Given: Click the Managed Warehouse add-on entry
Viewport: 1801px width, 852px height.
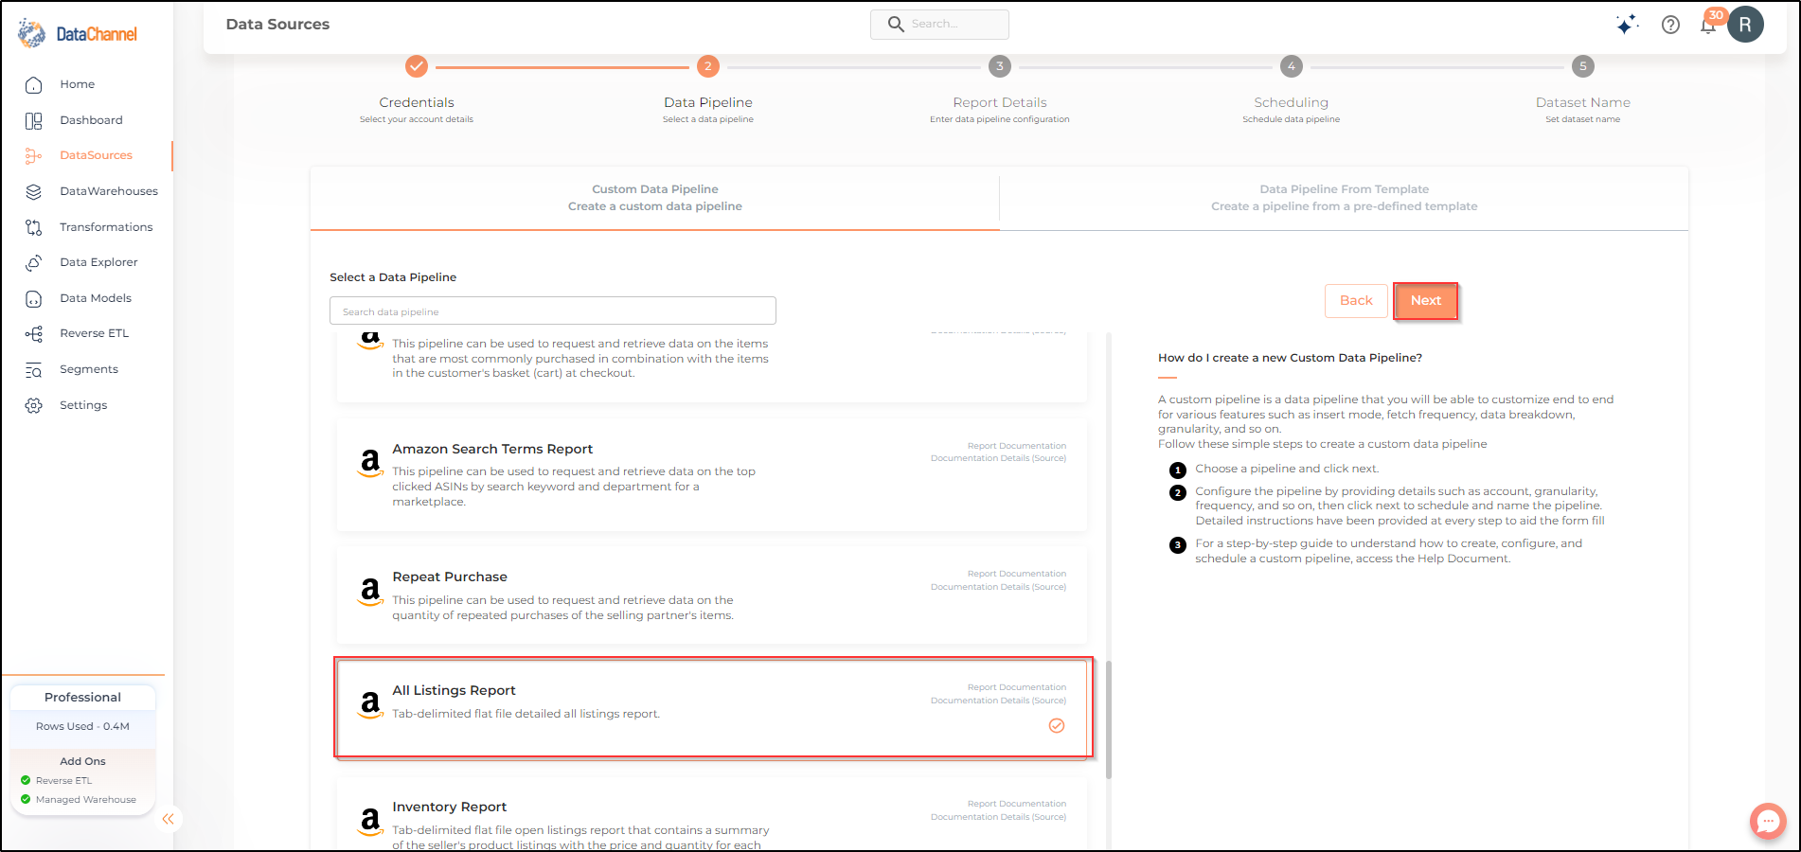Looking at the screenshot, I should (x=79, y=800).
